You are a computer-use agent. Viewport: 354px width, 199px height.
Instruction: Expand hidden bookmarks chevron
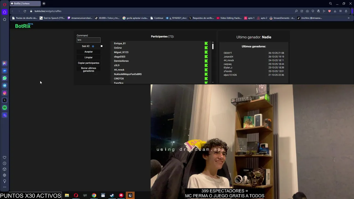pyautogui.click(x=348, y=18)
